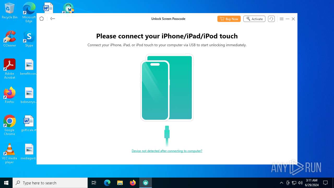Click the unlocker app taskbar icon
The width and height of the screenshot is (334, 188).
[x=146, y=183]
